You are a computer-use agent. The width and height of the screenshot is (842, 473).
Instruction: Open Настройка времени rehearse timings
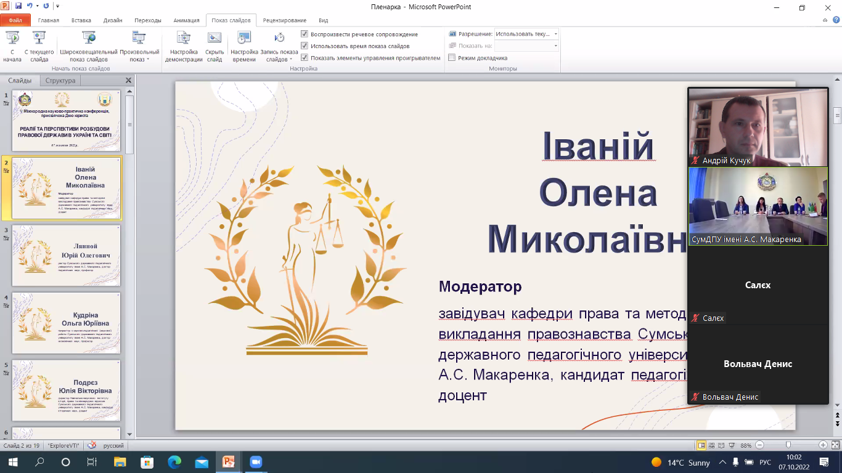click(x=244, y=46)
